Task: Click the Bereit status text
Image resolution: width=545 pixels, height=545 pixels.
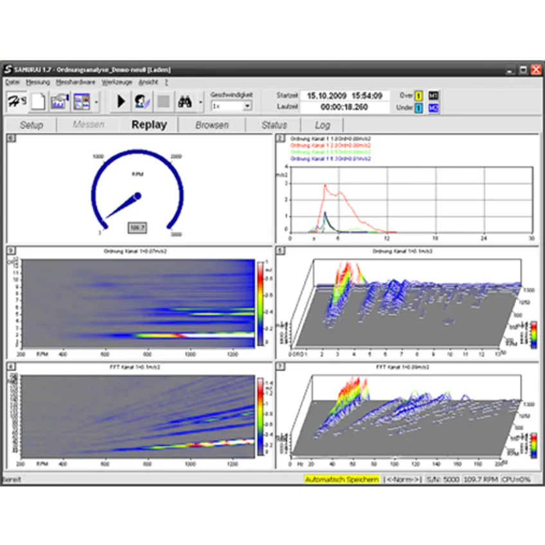Action: (x=12, y=479)
